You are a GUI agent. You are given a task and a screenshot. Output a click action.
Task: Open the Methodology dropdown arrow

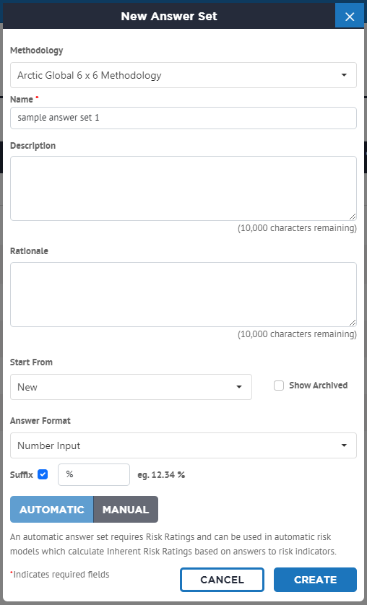tap(344, 75)
